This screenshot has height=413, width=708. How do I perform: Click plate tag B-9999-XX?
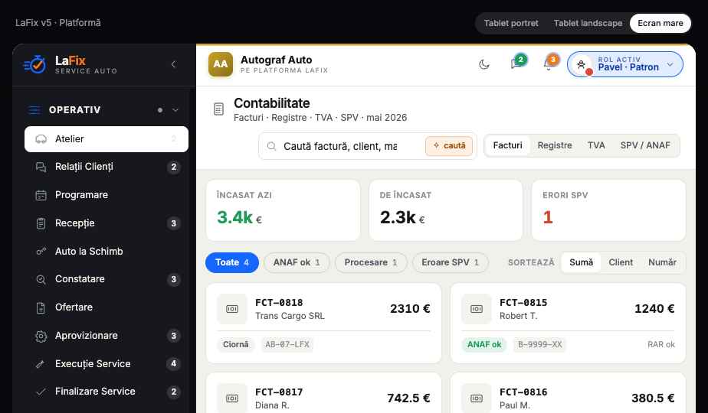539,344
